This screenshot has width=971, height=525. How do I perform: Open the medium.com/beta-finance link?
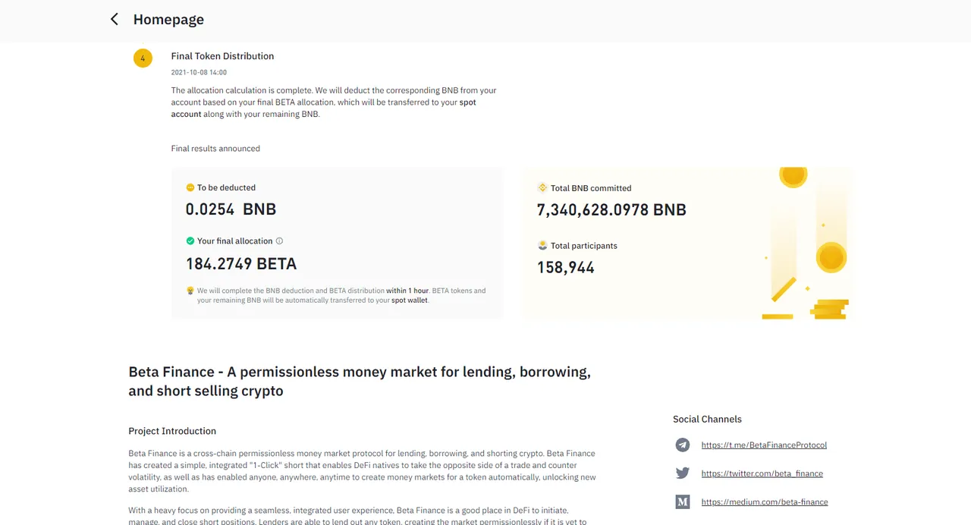pos(765,502)
